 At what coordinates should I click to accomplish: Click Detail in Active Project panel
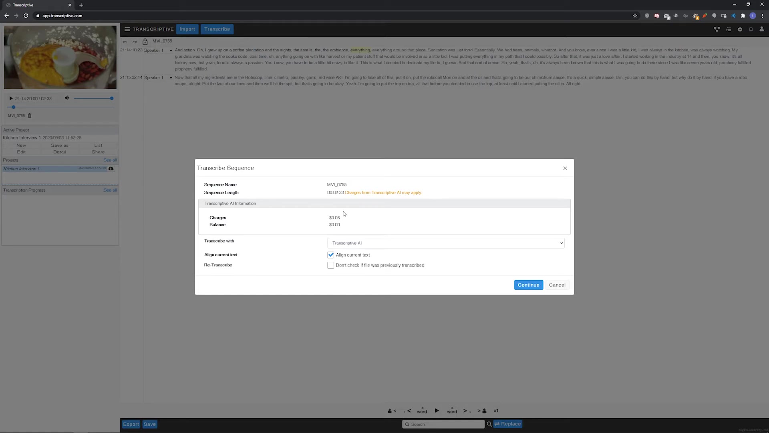tap(60, 152)
